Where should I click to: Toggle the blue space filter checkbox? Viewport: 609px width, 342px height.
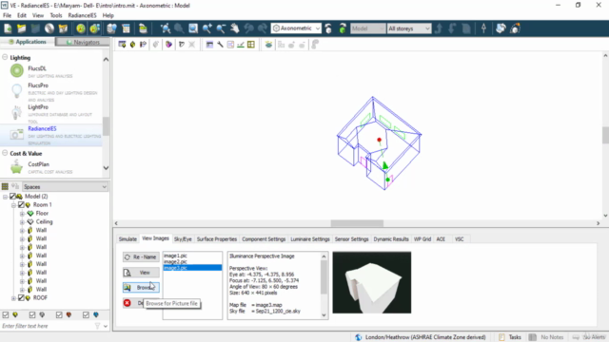coord(86,314)
